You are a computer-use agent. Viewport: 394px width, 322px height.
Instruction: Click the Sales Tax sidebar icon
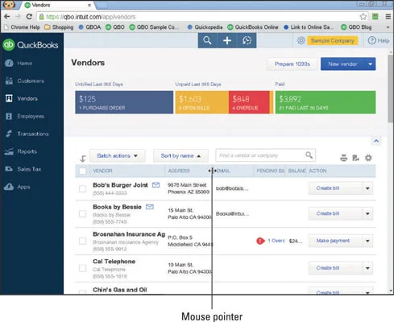tap(9, 169)
